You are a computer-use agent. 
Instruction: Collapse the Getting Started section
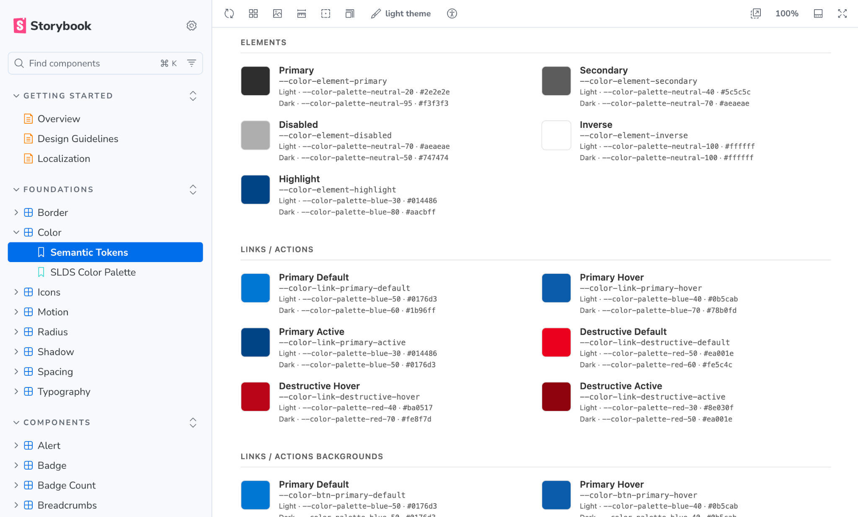(x=63, y=96)
